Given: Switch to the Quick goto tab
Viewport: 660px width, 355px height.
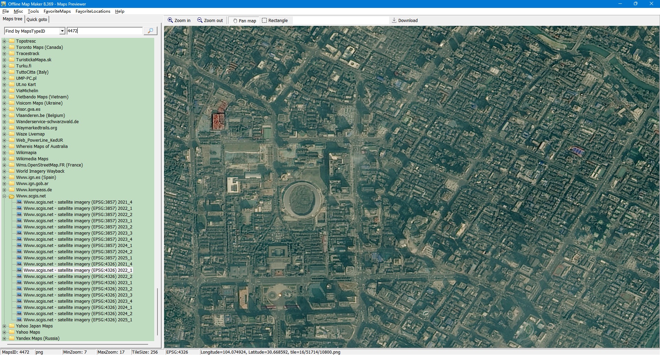Looking at the screenshot, I should [x=37, y=20].
